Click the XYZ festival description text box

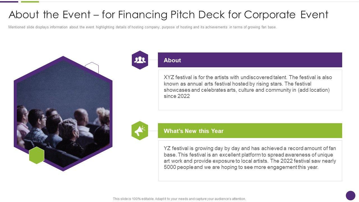click(250, 90)
